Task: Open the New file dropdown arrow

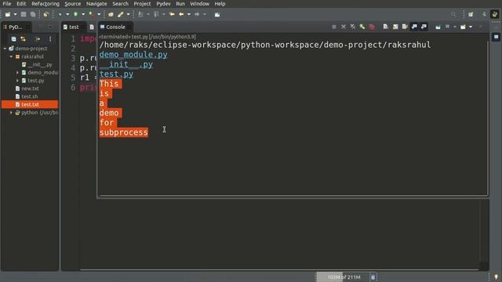Action: click(x=15, y=14)
